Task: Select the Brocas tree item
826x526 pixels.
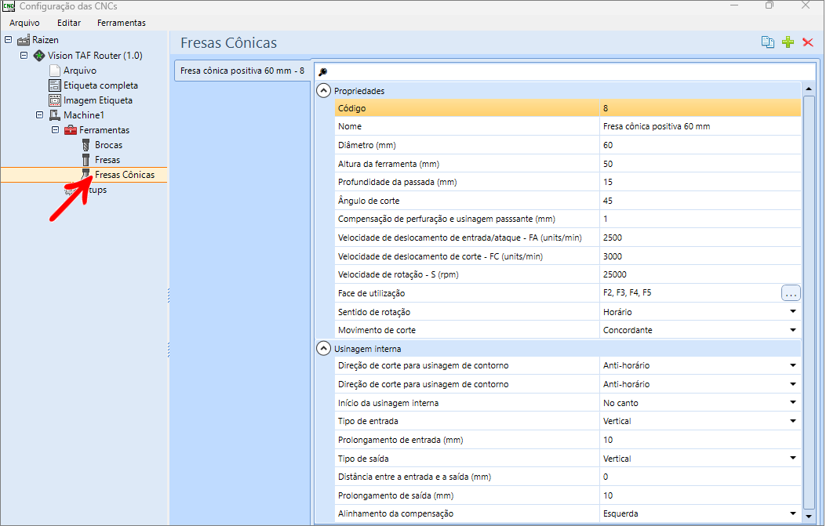Action: click(x=108, y=145)
